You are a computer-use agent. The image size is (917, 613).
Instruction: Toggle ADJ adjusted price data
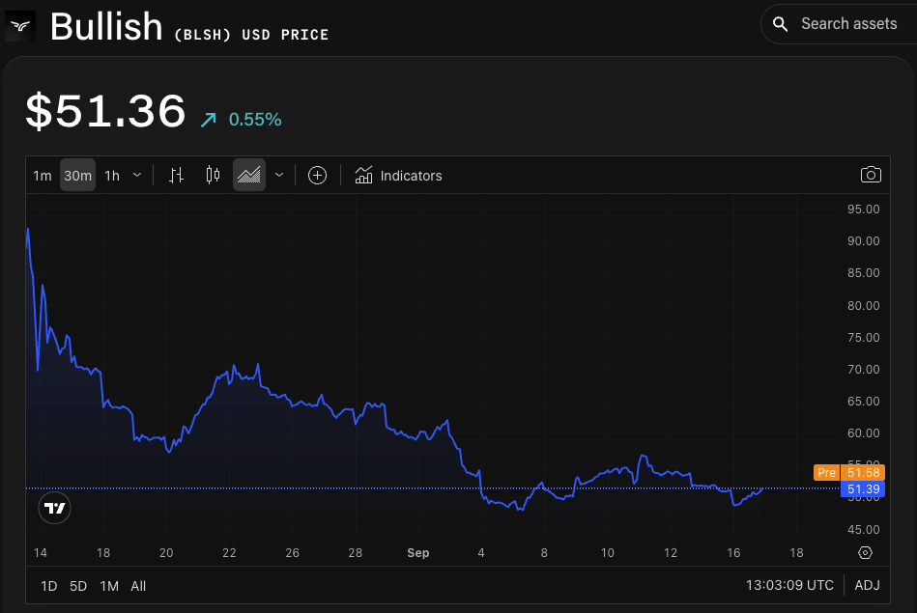(867, 585)
